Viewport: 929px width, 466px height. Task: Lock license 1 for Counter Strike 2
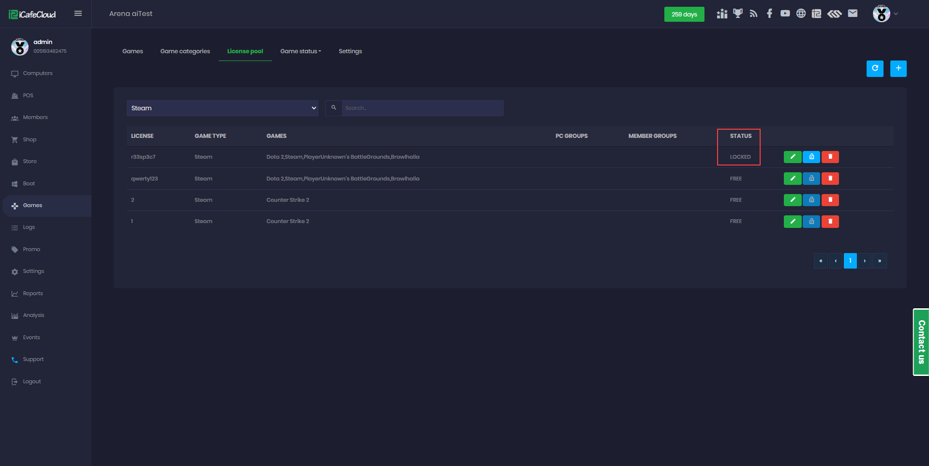click(x=811, y=222)
